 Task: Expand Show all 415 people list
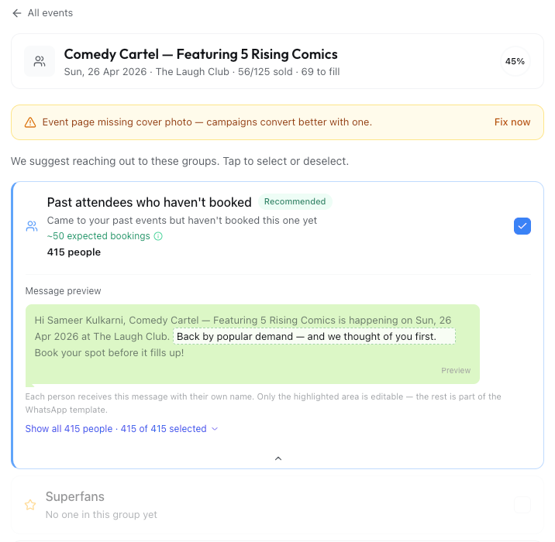tap(68, 429)
